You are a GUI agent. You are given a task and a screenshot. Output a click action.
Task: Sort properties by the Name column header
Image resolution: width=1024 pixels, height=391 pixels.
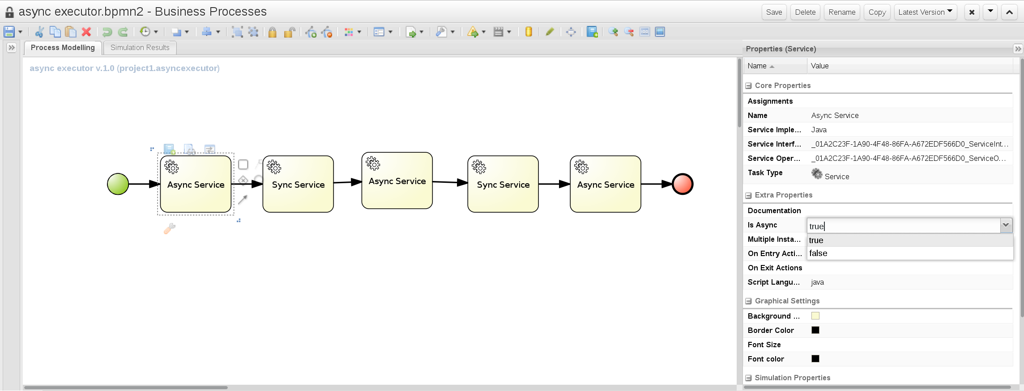pyautogui.click(x=776, y=66)
